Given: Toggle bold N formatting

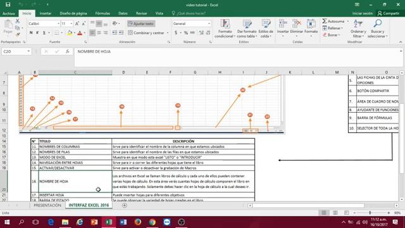Looking at the screenshot, I should (31, 33).
